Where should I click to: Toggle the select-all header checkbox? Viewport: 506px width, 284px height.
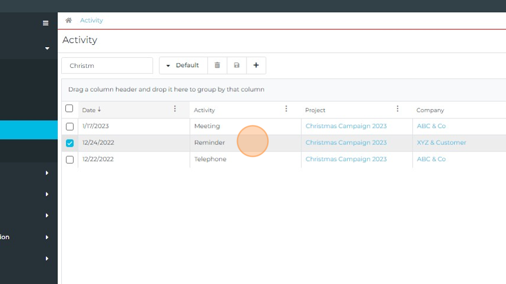[x=69, y=109]
